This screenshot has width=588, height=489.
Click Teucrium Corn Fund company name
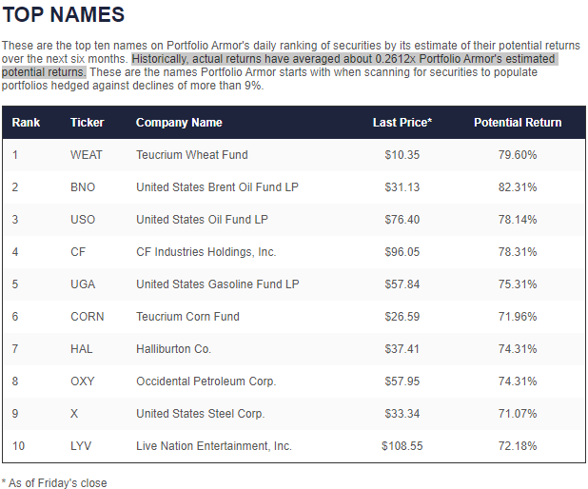(x=187, y=317)
